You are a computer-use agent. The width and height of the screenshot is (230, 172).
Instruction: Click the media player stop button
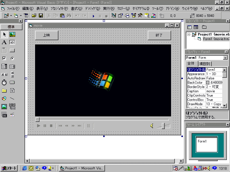pyautogui.click(x=51, y=126)
